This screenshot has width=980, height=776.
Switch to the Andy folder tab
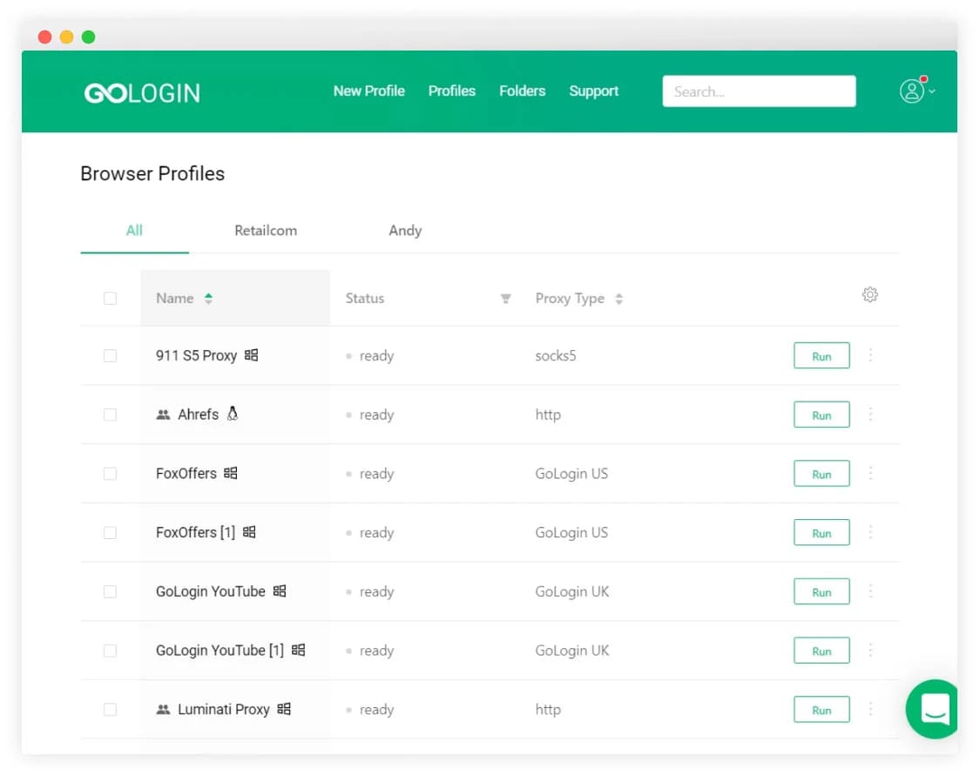[405, 231]
